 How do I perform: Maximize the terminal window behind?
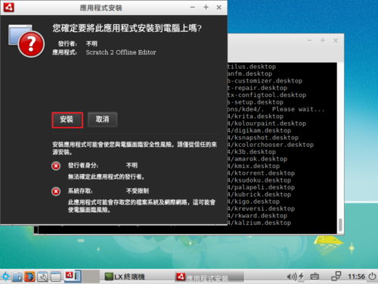pos(323,40)
